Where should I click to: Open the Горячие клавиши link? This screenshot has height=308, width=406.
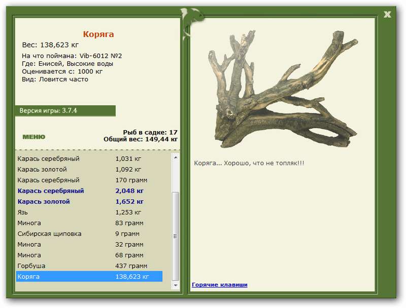(220, 285)
